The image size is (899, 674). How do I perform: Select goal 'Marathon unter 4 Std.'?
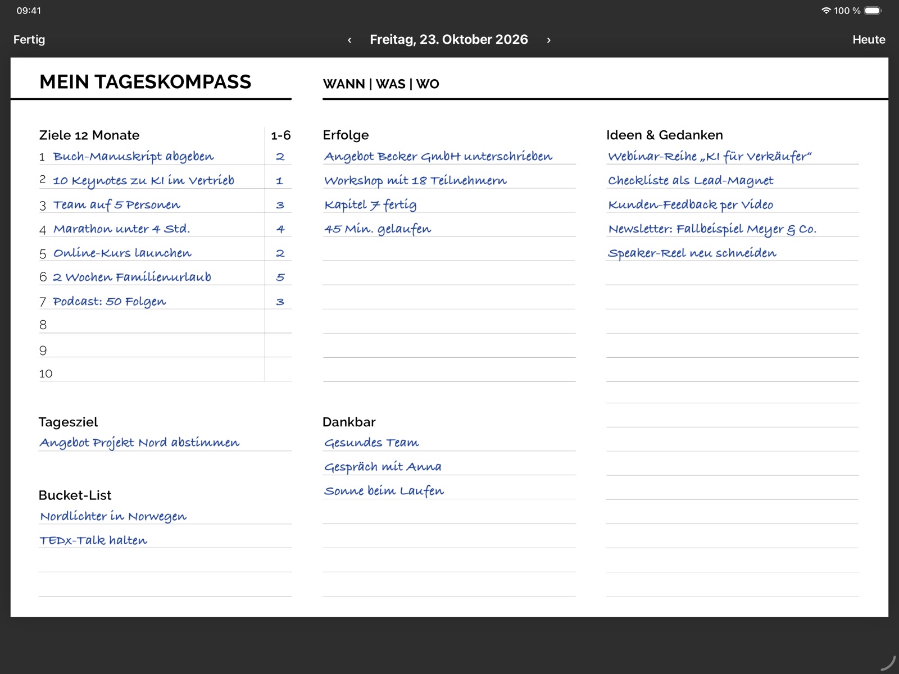click(122, 229)
